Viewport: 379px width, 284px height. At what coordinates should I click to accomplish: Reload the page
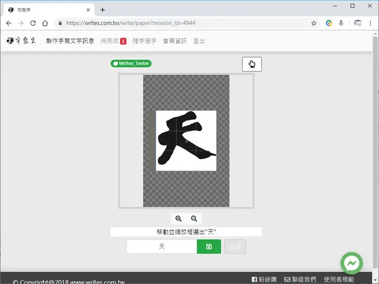click(33, 23)
